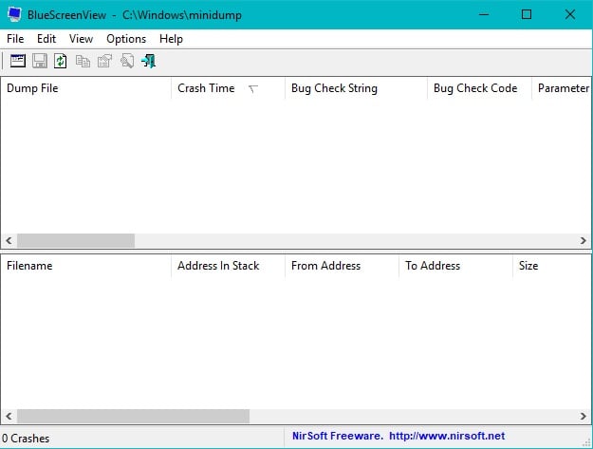Screen dimensions: 593x449
Task: Click the Parameter column header
Action: tap(562, 88)
